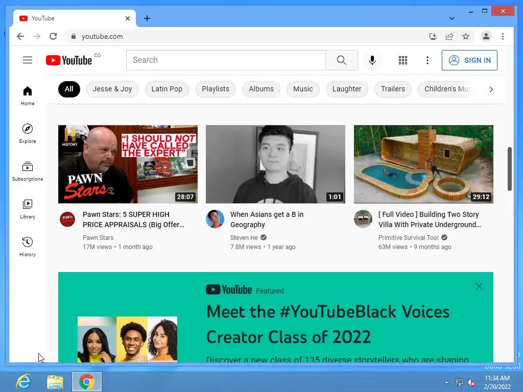
Task: Click the YouTube search input field
Action: point(226,60)
